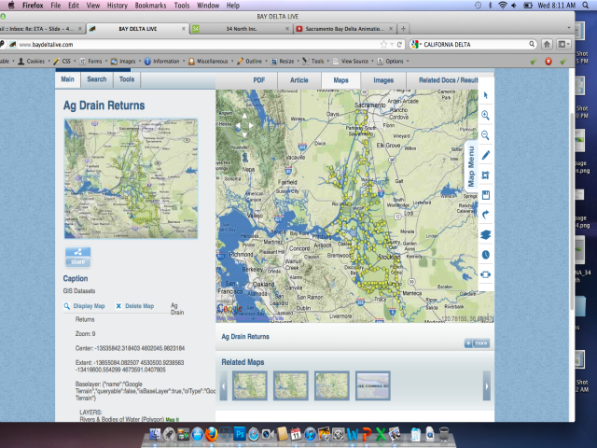
Task: Launch Photoshop from the dock
Action: coord(239,434)
